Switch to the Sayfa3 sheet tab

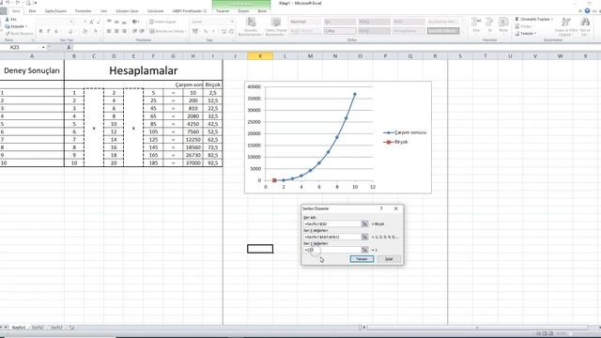click(56, 328)
